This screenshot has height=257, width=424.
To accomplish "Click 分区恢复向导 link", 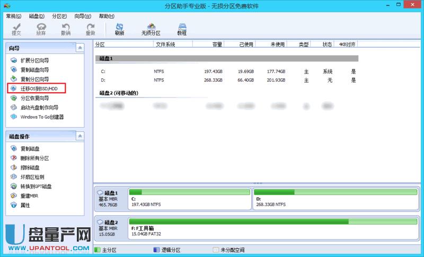I will click(34, 98).
